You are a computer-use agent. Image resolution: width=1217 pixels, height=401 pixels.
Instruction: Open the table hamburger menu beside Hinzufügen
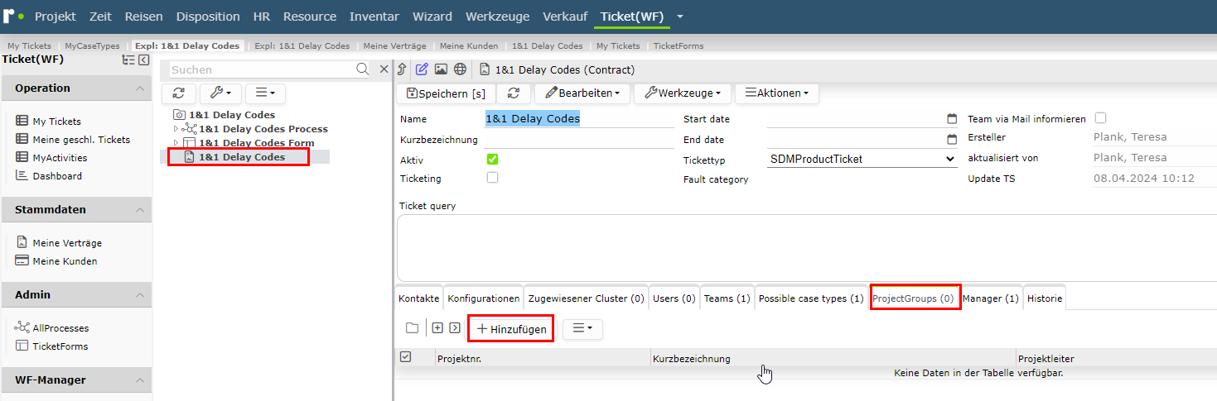click(582, 328)
